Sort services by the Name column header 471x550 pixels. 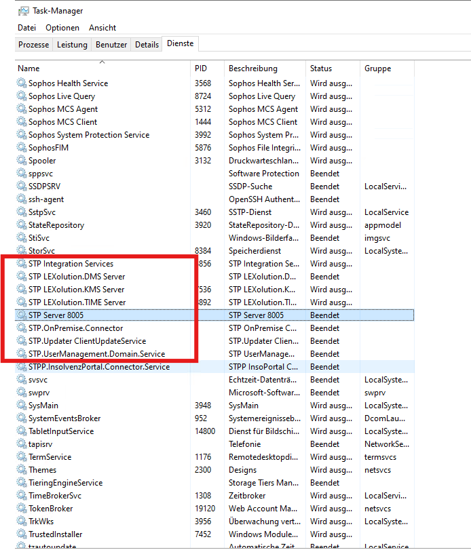[x=103, y=68]
